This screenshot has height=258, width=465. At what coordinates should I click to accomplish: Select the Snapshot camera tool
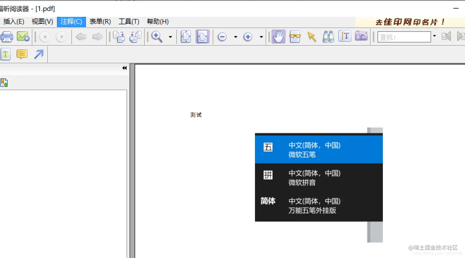pyautogui.click(x=361, y=36)
